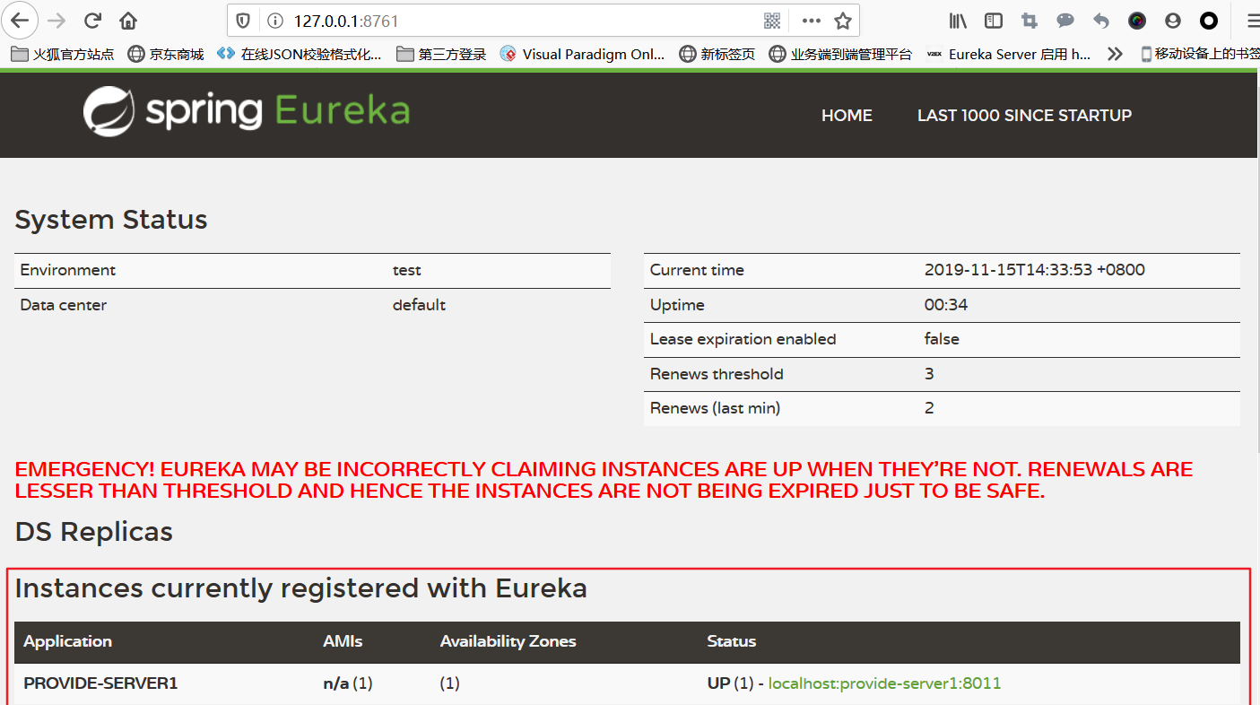Open the colorful circle extension icon
This screenshot has width=1260, height=705.
pyautogui.click(x=1137, y=21)
